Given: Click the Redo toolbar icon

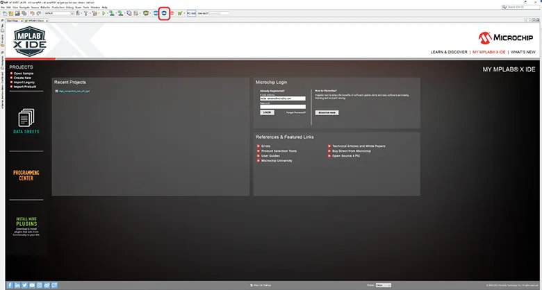Looking at the screenshot, I should [39, 13].
